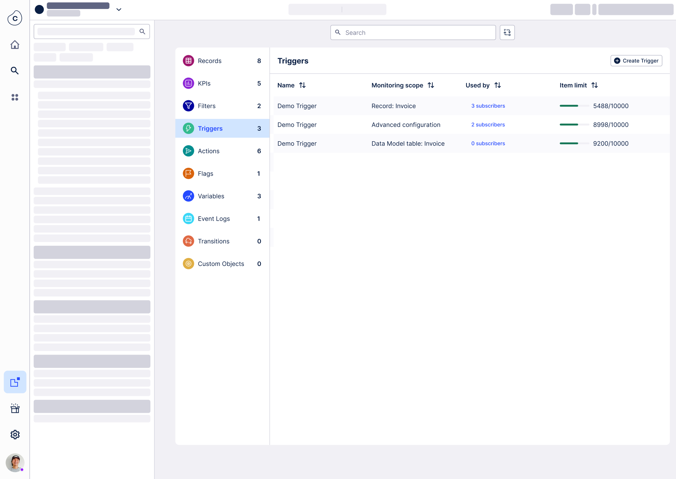Sort by Name column arrows
Image resolution: width=676 pixels, height=479 pixels.
coord(302,85)
